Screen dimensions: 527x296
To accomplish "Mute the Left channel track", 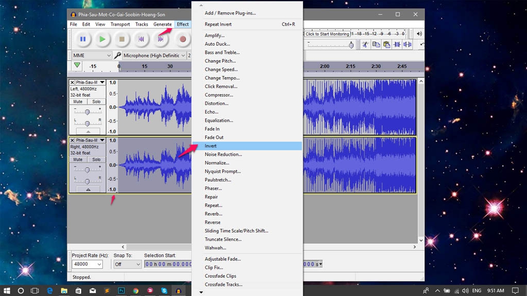I will 78,102.
